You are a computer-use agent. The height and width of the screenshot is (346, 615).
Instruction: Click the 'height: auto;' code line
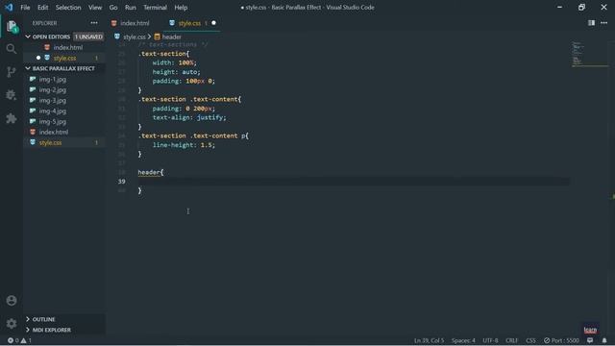[x=176, y=72]
